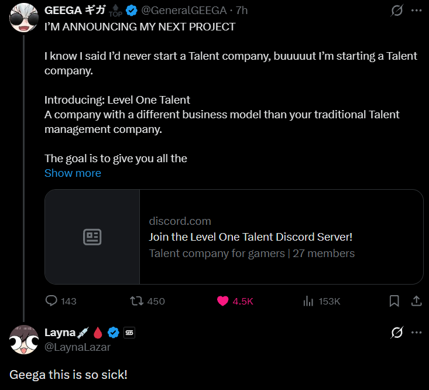Open more options menu on GEEGA's post
Screen dimensions: 429x390
pos(416,11)
